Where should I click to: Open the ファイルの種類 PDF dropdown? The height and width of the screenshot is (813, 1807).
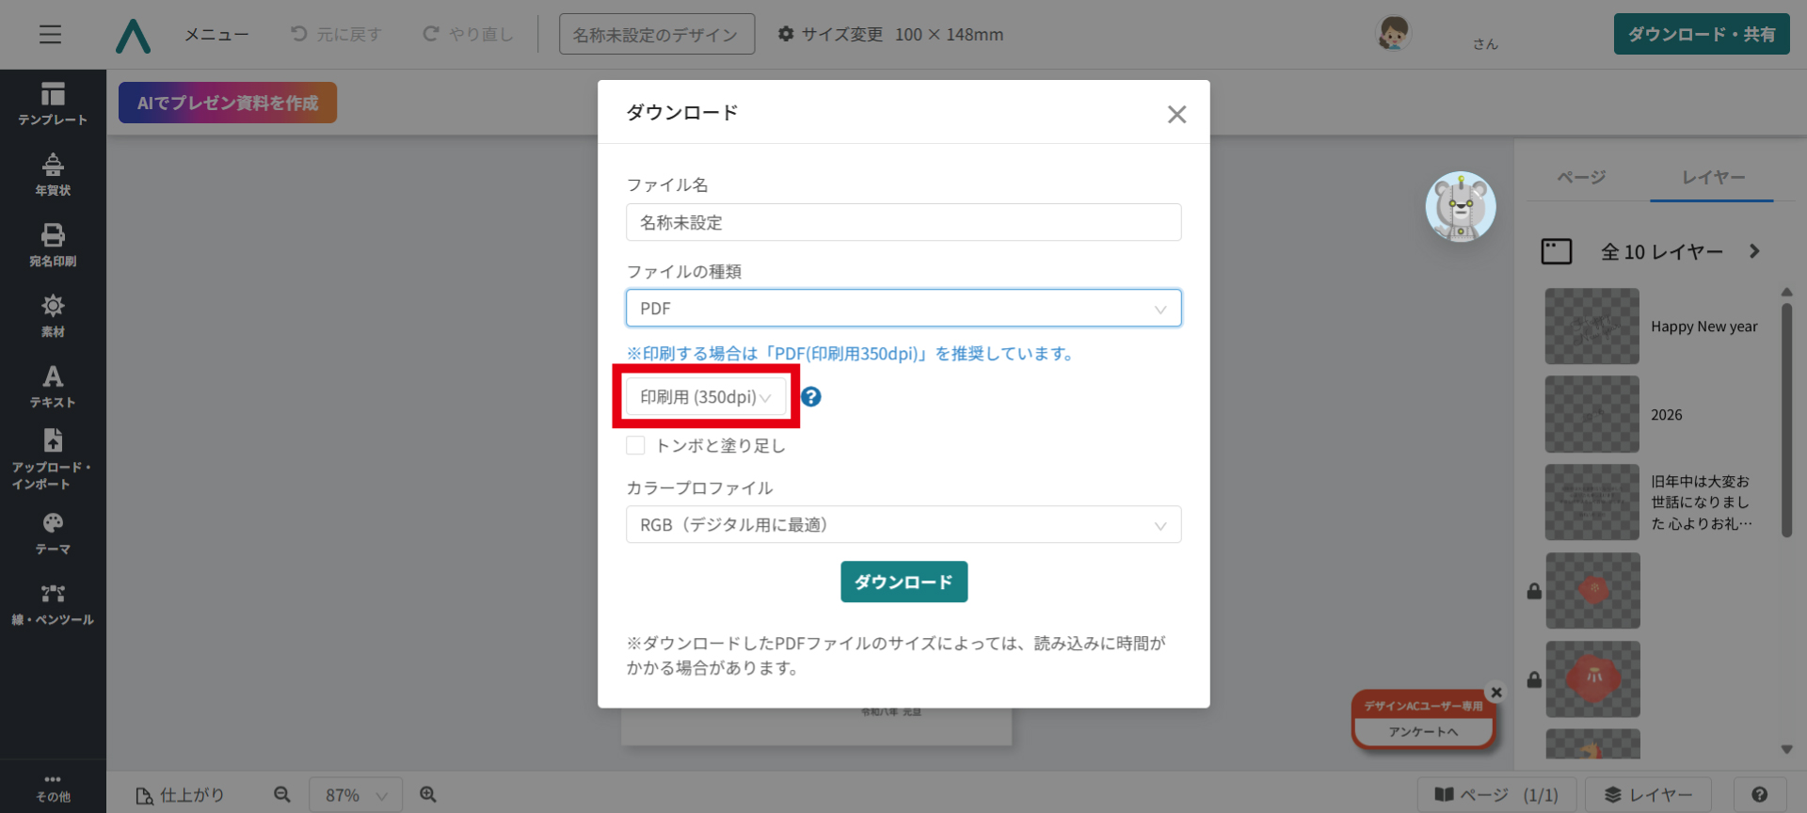[903, 309]
